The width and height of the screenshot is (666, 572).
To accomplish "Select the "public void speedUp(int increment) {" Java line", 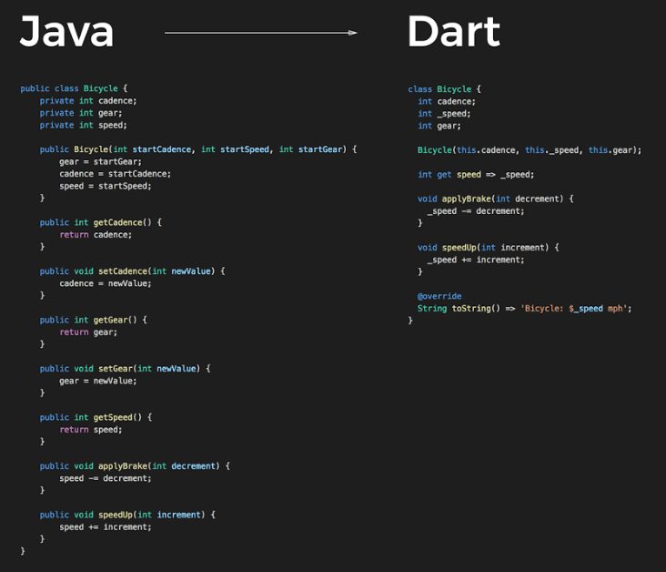I will coord(127,515).
